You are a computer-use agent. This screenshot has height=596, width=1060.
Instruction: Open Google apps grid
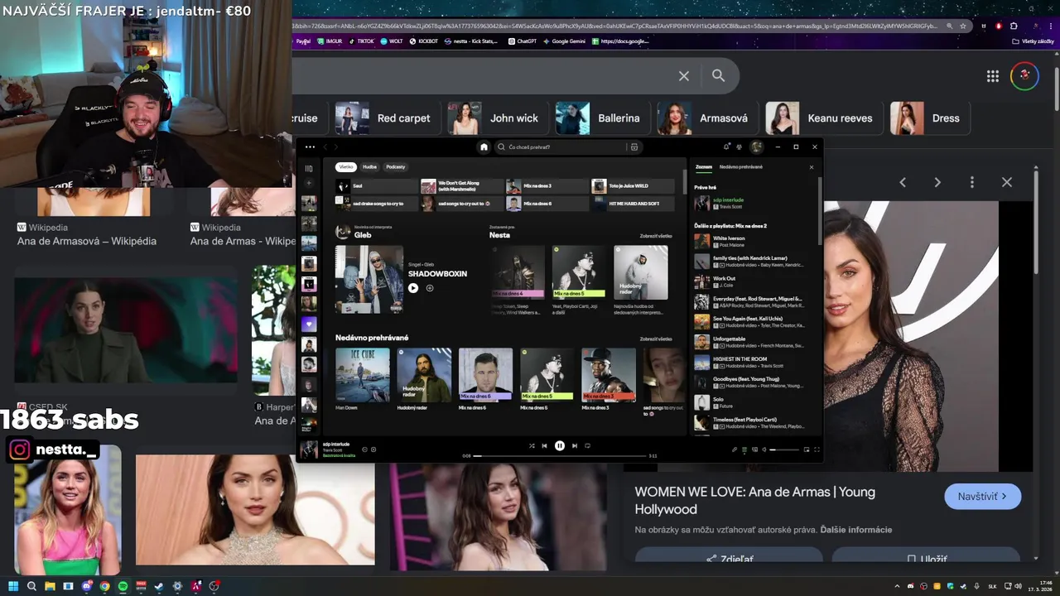992,76
